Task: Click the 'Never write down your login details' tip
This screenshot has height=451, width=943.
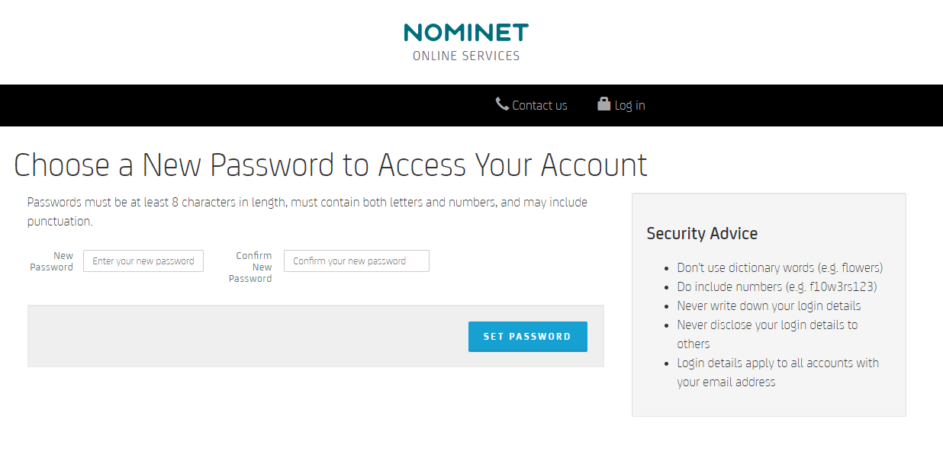Action: [768, 306]
